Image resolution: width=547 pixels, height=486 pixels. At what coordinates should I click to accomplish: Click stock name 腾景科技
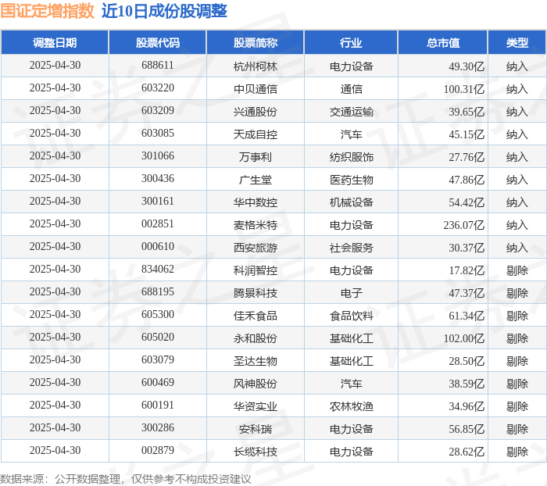pos(256,293)
